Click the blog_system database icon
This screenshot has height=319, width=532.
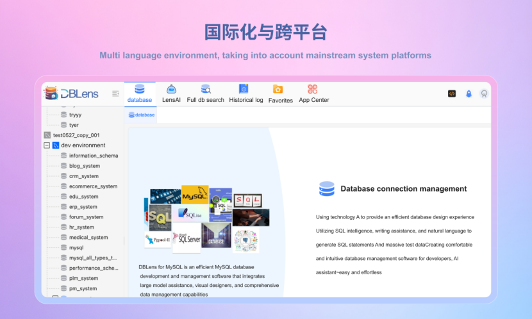pos(63,166)
